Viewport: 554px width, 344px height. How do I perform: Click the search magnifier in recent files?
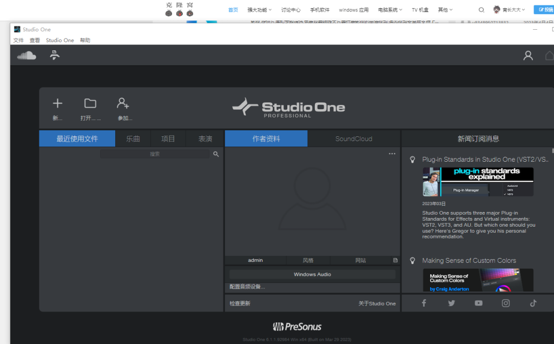[216, 154]
